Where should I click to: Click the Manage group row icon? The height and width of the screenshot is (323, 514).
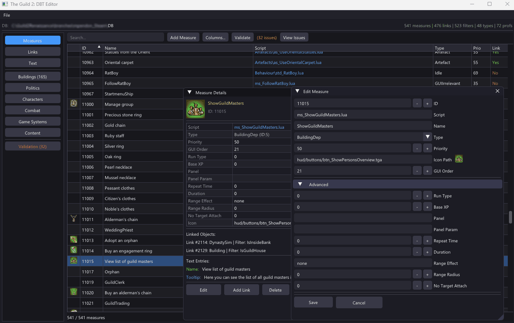(x=74, y=104)
